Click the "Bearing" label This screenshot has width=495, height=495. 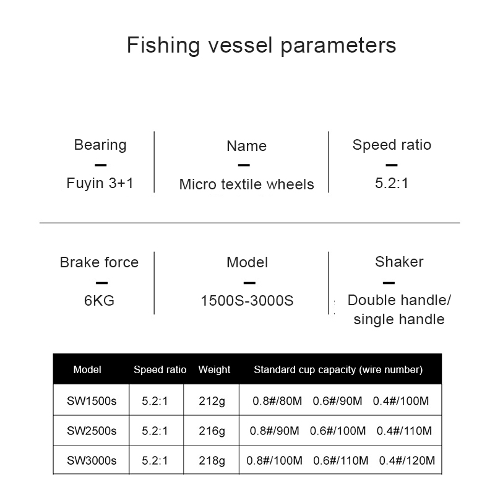click(x=100, y=145)
